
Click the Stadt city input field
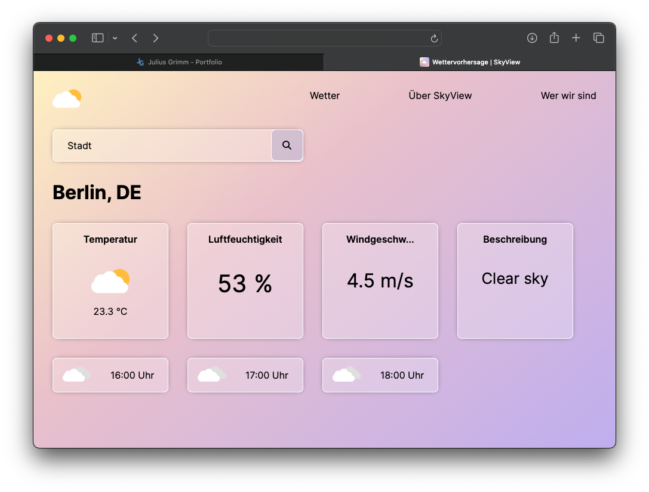[162, 146]
